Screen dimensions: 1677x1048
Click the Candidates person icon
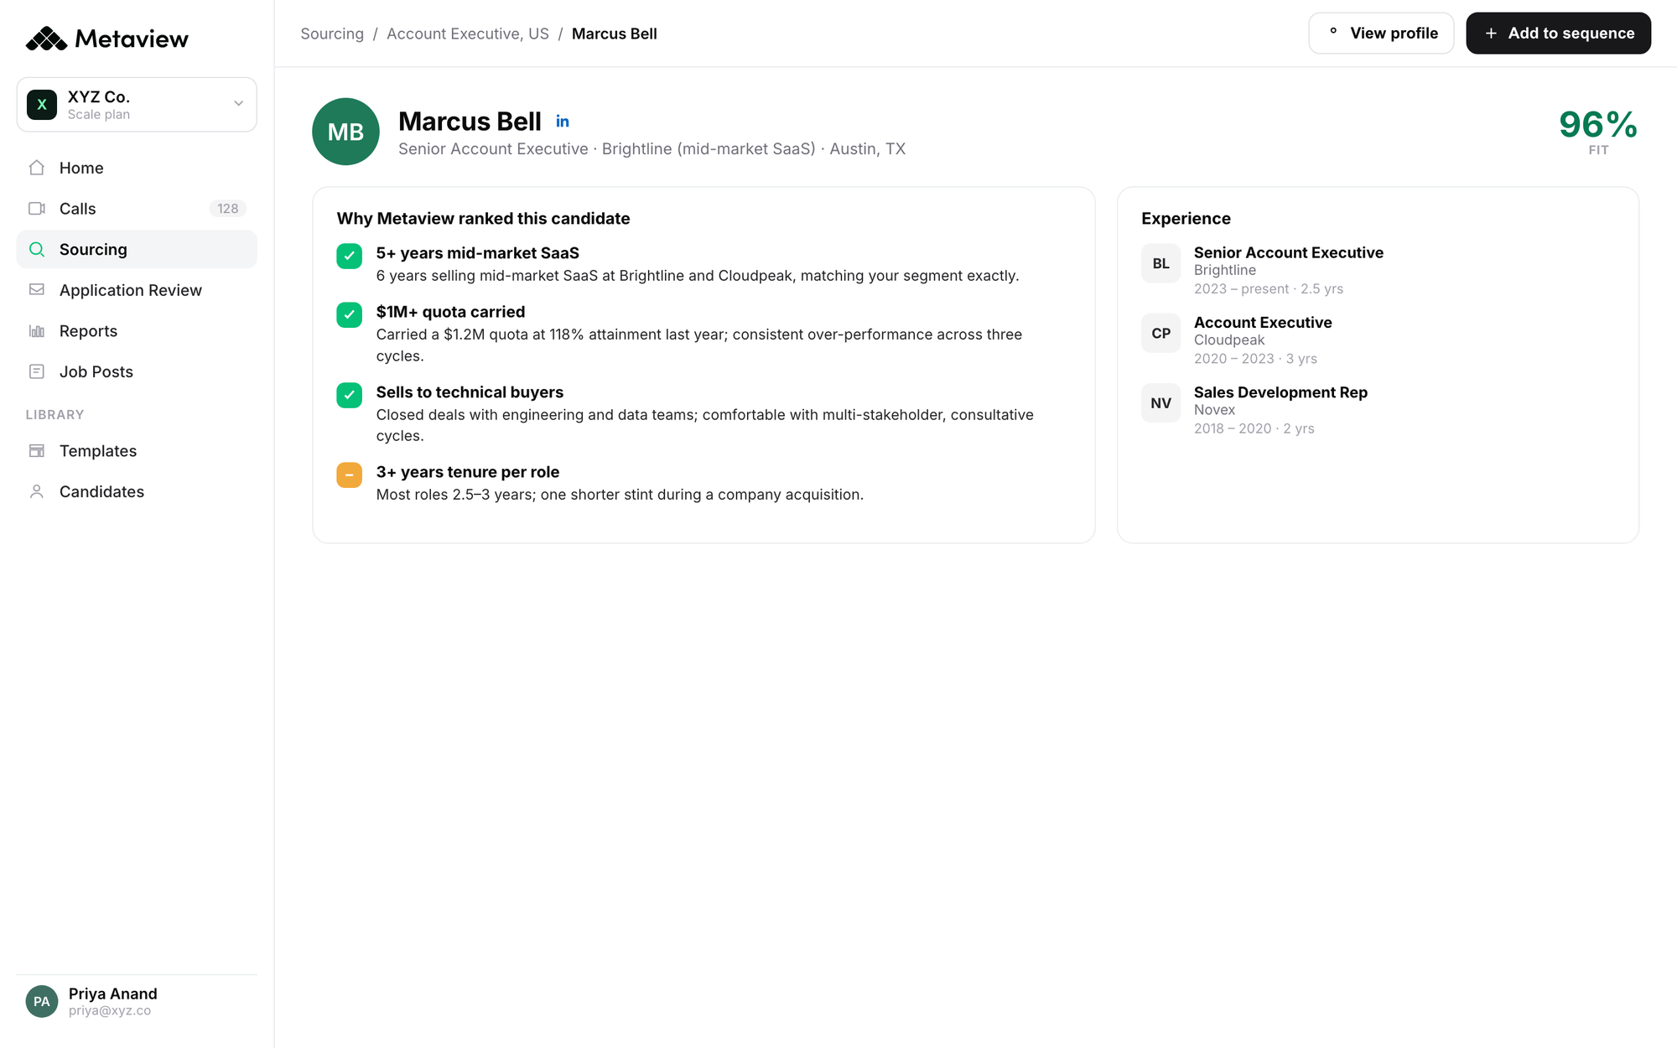coord(37,491)
